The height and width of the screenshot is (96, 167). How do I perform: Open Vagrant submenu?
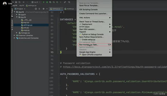94,32
